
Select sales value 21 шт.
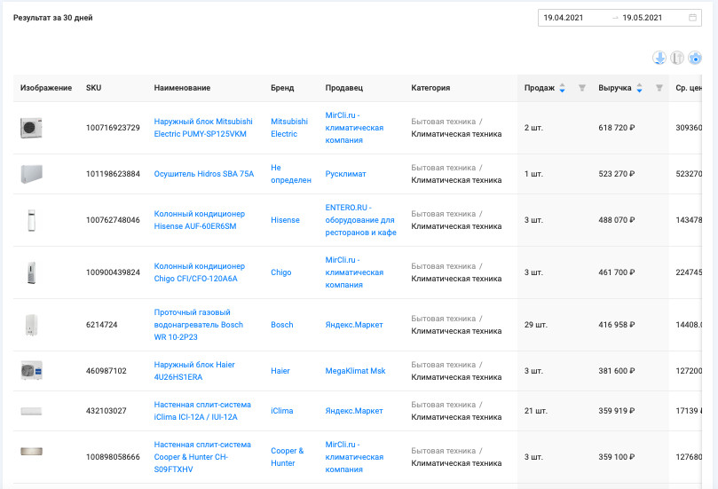(x=536, y=411)
